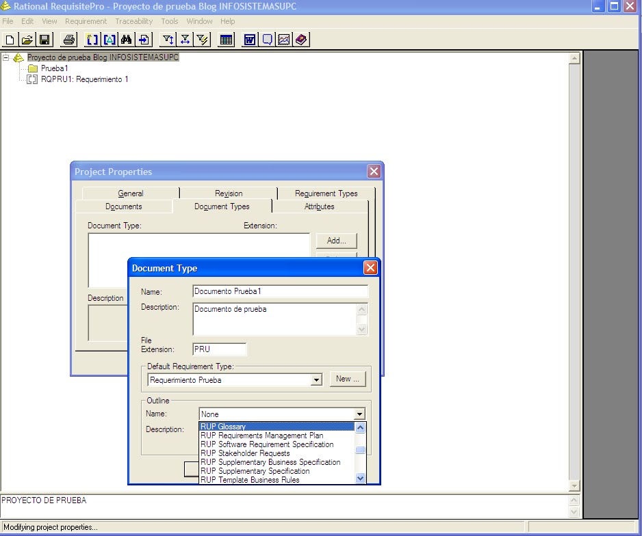Open the File menu
This screenshot has height=536, width=642.
pyautogui.click(x=8, y=21)
